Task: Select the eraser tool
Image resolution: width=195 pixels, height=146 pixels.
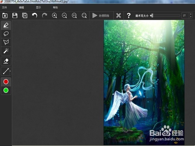Action: pos(6,61)
